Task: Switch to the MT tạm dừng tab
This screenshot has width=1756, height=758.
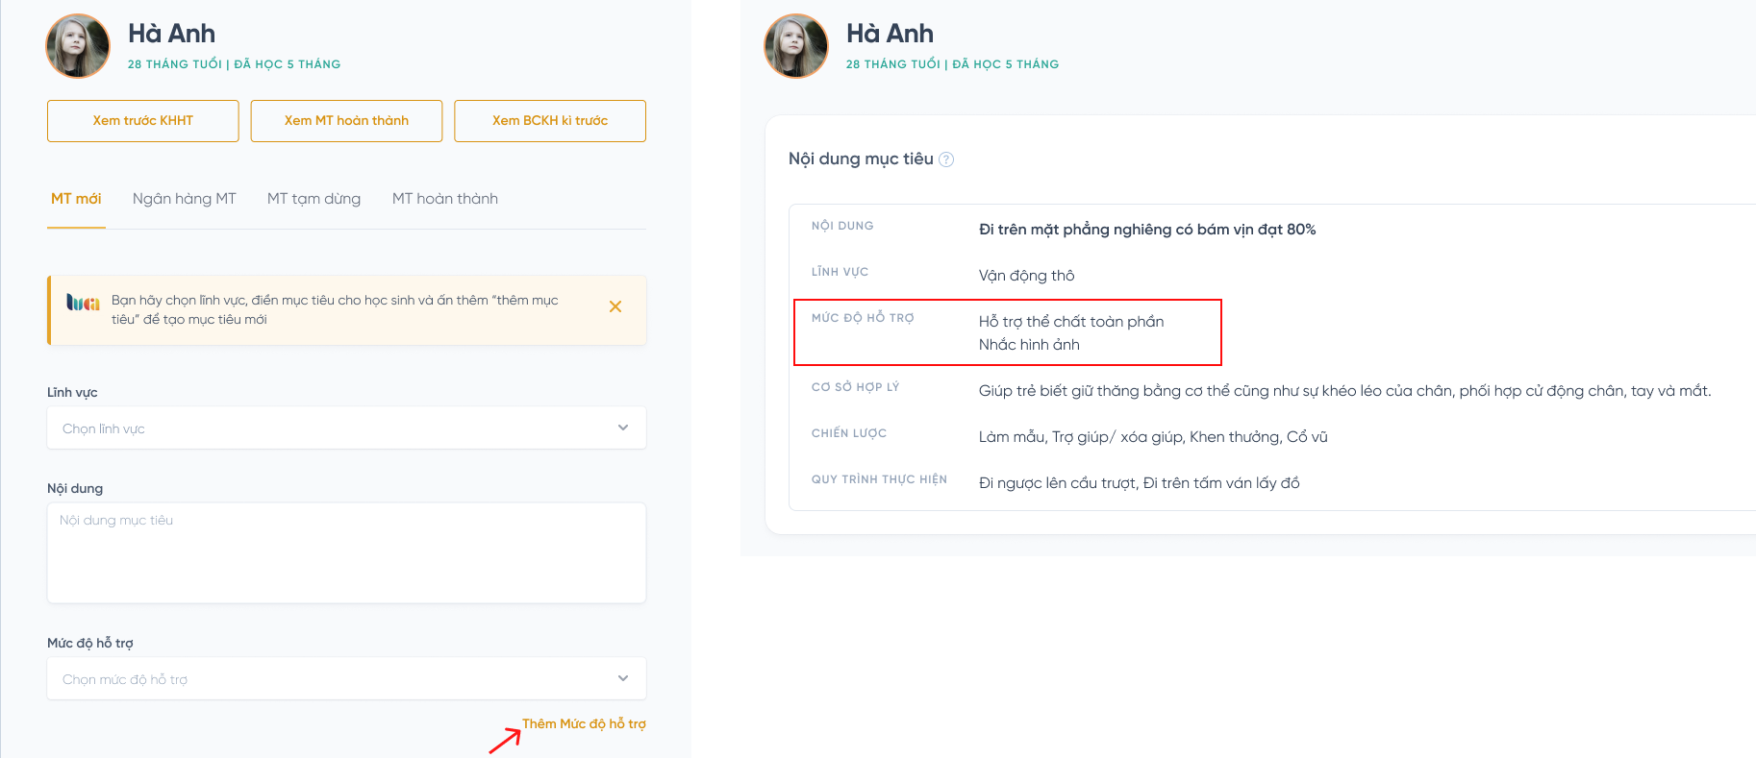Action: click(x=314, y=199)
